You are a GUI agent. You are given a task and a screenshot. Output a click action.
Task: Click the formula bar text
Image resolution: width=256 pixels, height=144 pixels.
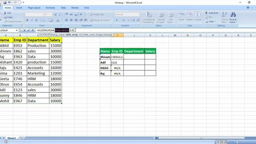coord(56,30)
